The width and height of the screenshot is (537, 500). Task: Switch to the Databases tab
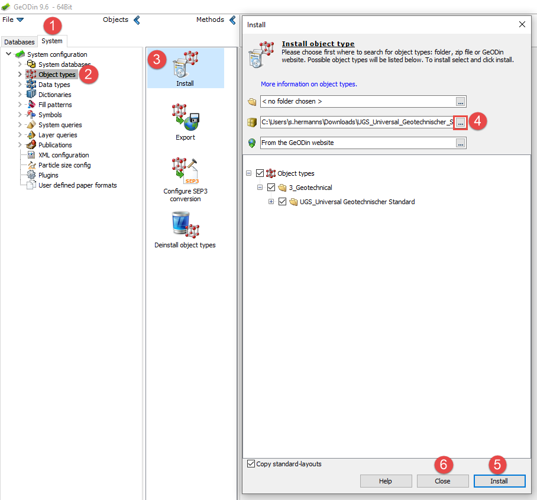tap(19, 42)
